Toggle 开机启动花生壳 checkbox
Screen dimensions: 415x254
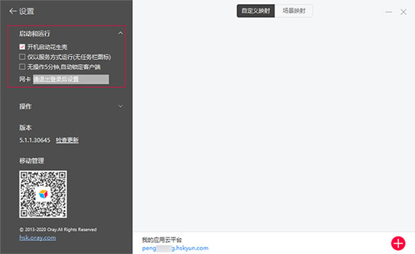point(22,47)
